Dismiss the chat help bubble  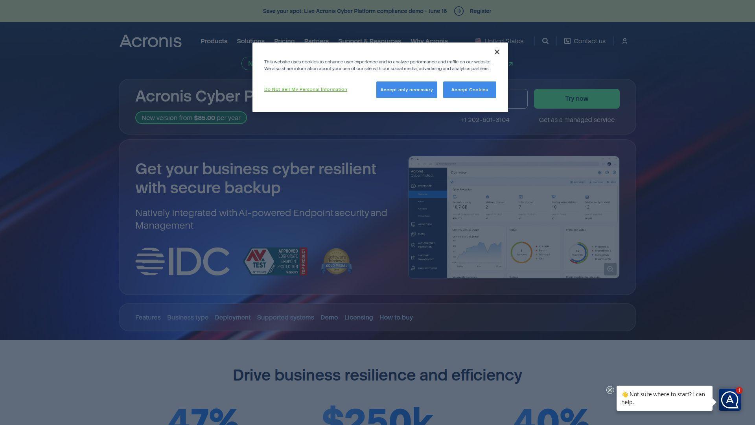tap(610, 390)
